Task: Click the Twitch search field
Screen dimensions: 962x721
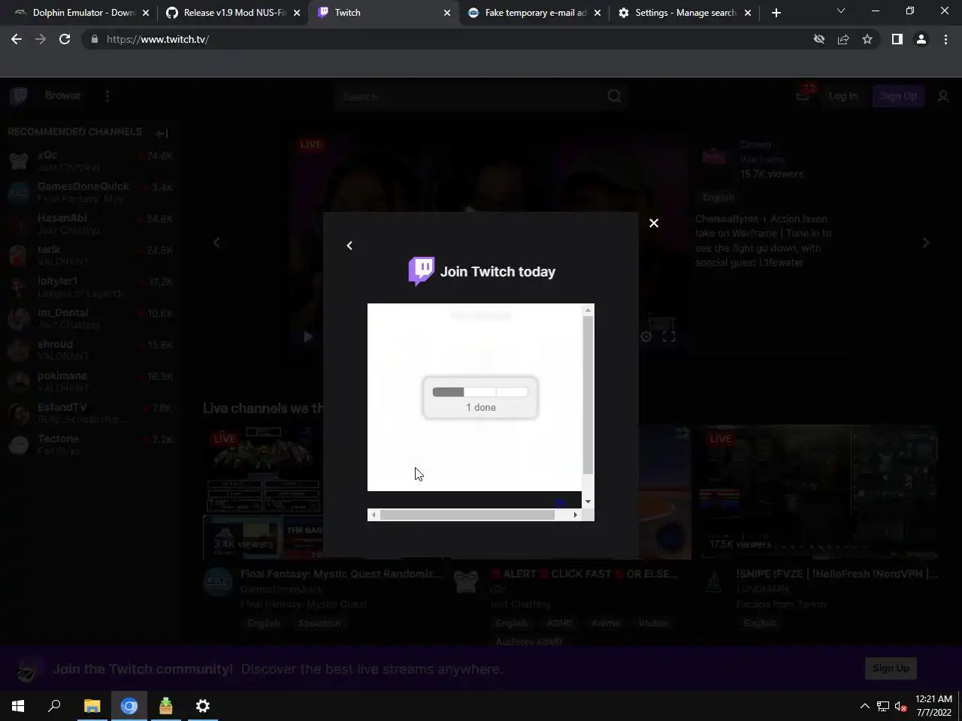Action: pos(467,96)
